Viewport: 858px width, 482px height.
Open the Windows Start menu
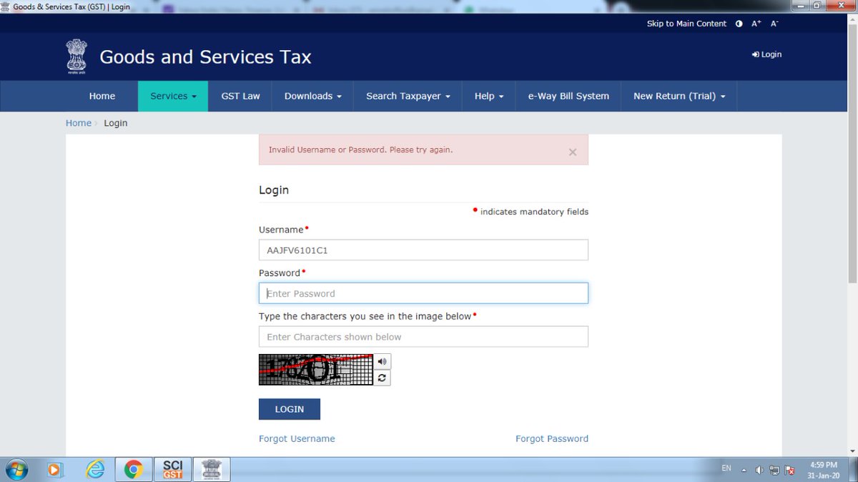pyautogui.click(x=16, y=470)
